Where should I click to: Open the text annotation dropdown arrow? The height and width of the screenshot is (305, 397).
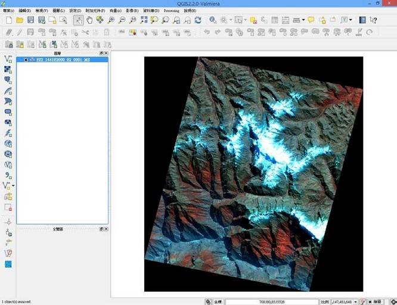tap(351, 20)
